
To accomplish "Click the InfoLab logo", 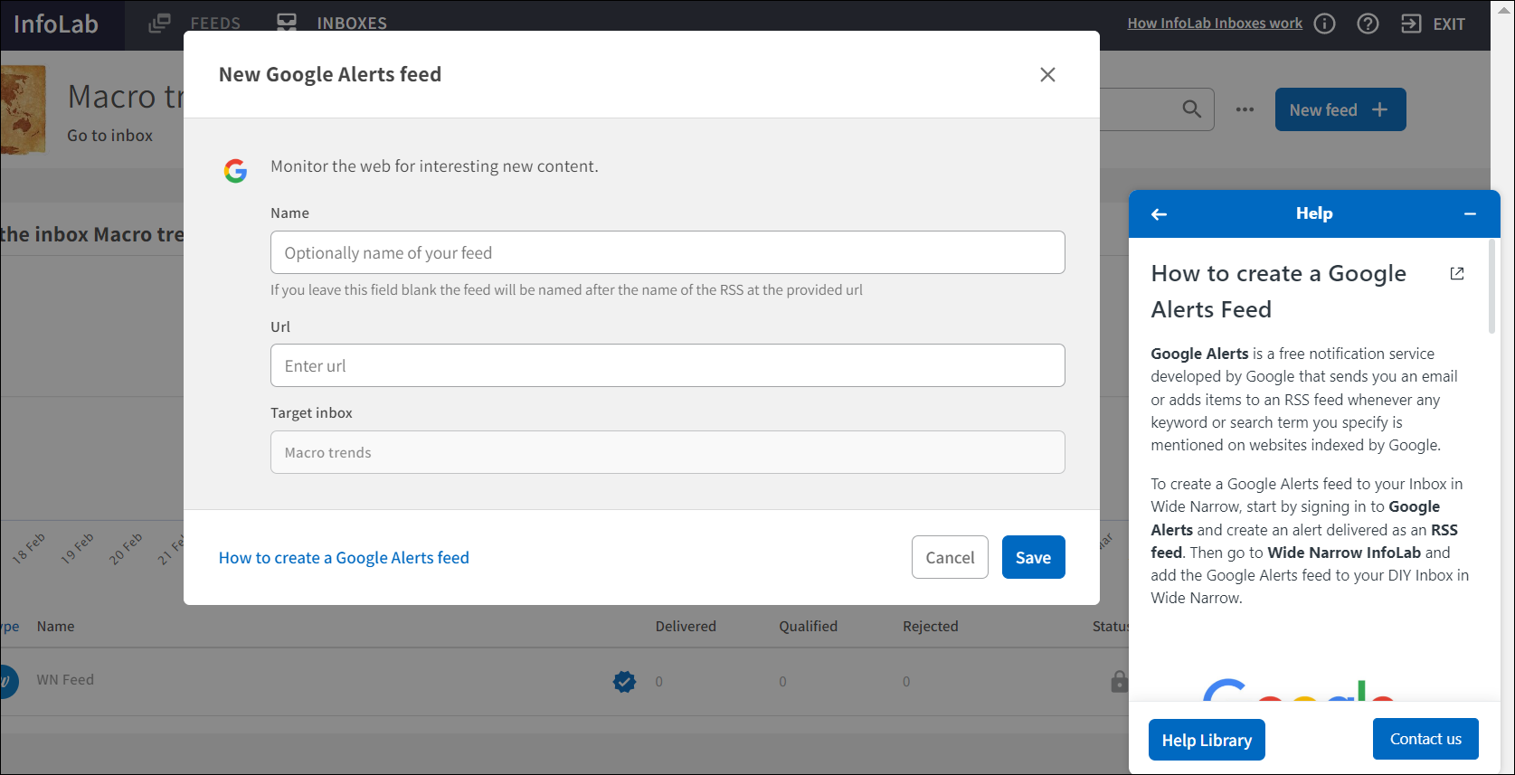I will pos(56,24).
